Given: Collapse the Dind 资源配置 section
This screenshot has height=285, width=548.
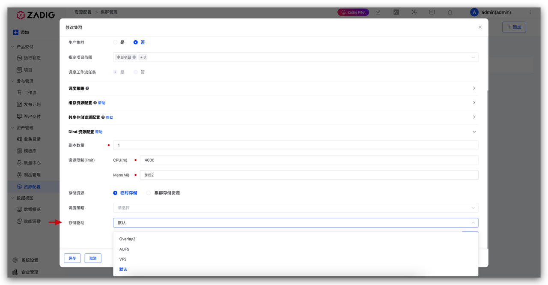Looking at the screenshot, I should coord(474,132).
